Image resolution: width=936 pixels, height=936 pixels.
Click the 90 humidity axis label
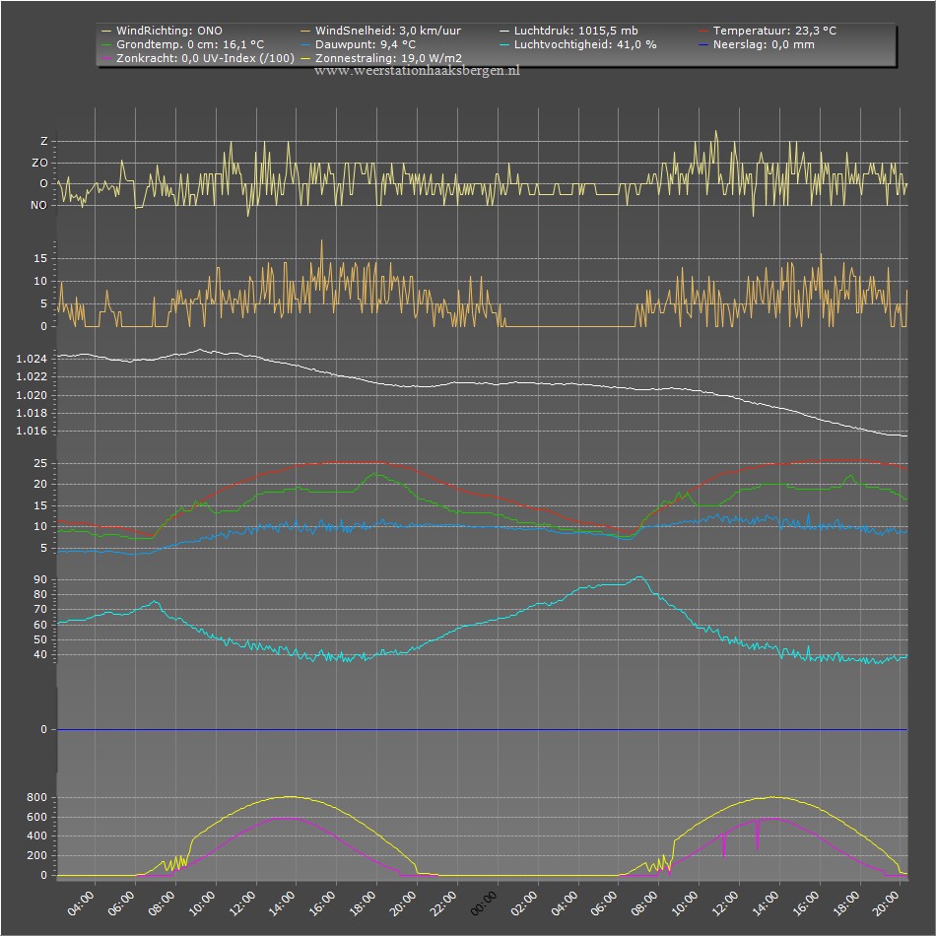point(40,579)
